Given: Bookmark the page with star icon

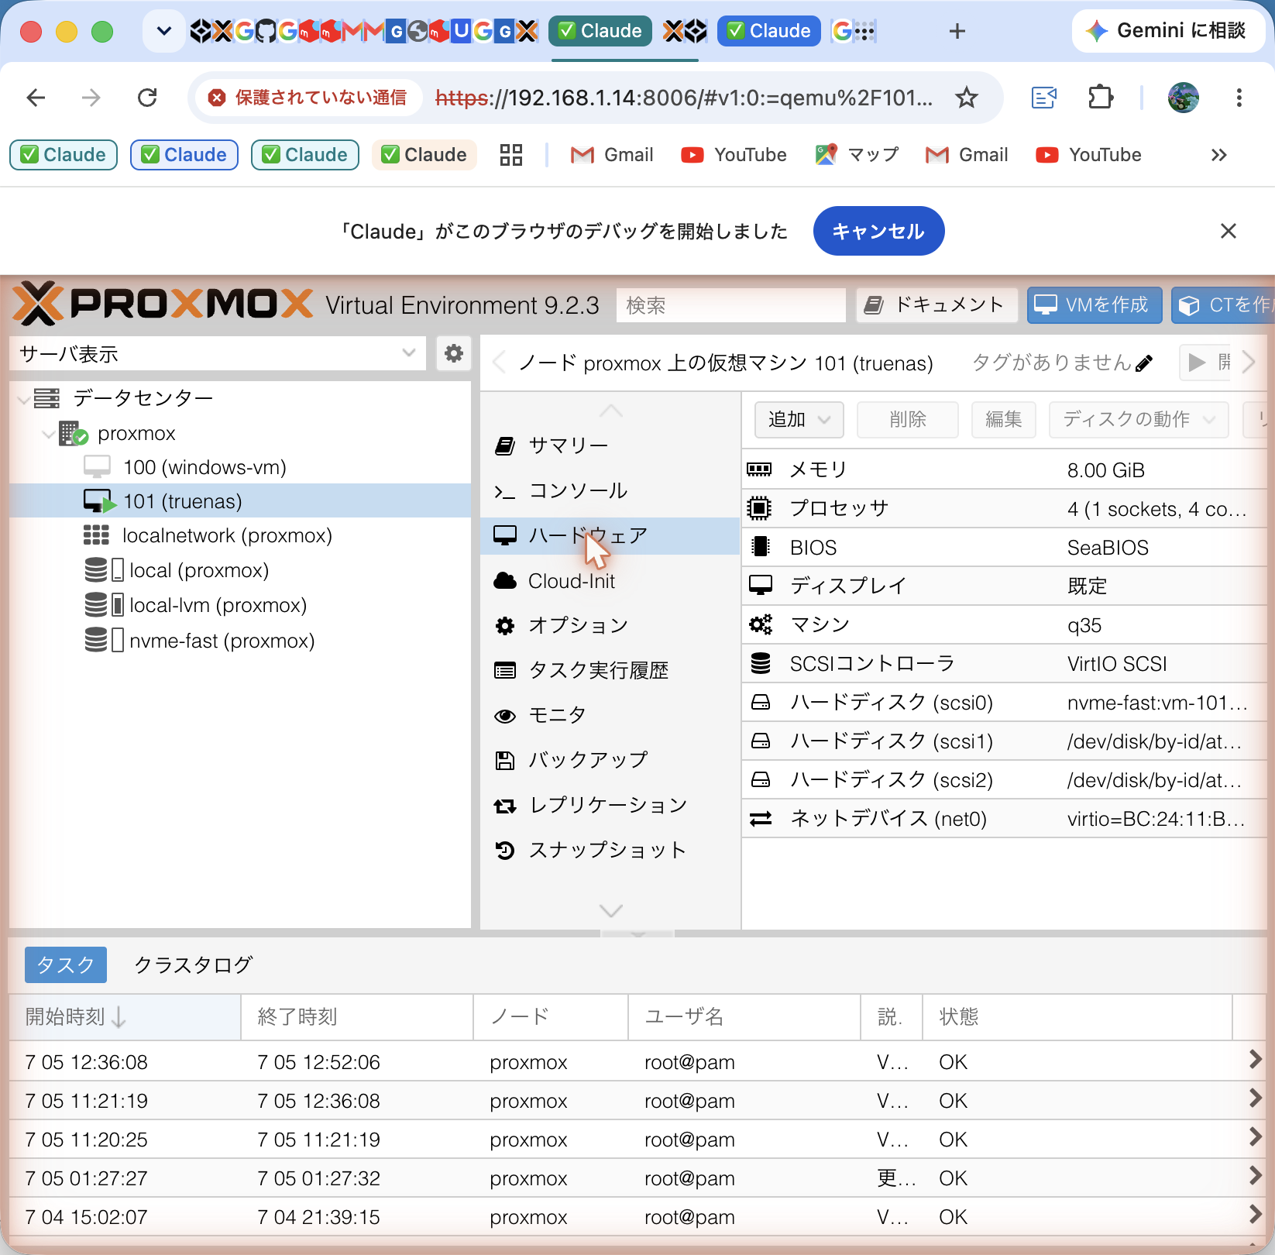Looking at the screenshot, I should coord(967,98).
